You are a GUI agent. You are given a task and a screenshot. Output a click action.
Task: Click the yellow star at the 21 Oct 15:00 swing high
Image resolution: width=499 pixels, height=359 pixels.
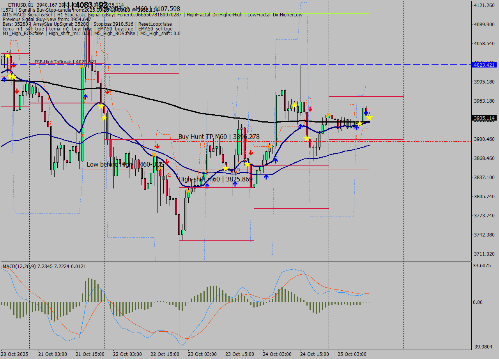101,105
